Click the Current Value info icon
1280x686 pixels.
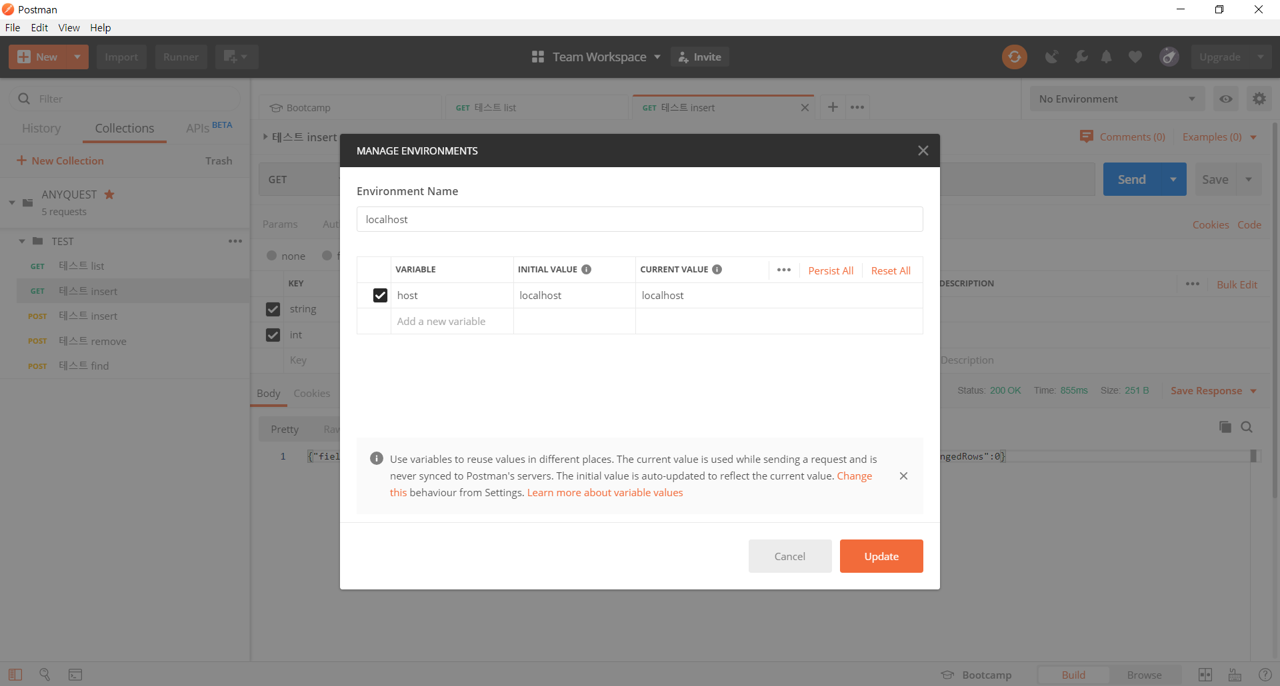point(717,269)
